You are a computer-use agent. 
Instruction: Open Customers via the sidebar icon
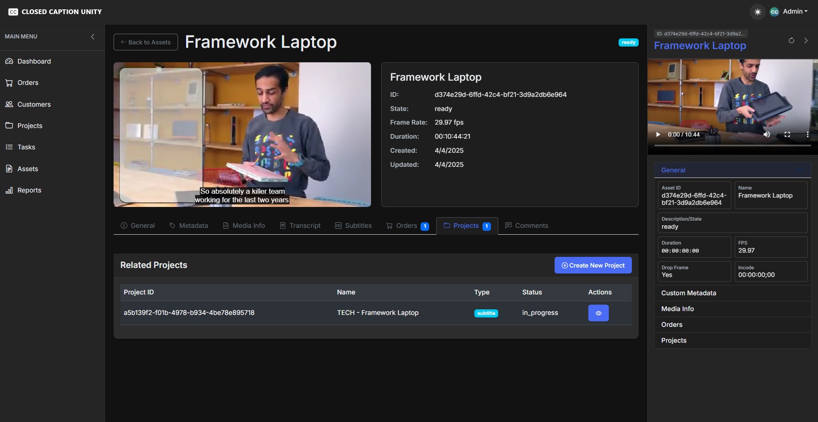click(x=9, y=104)
